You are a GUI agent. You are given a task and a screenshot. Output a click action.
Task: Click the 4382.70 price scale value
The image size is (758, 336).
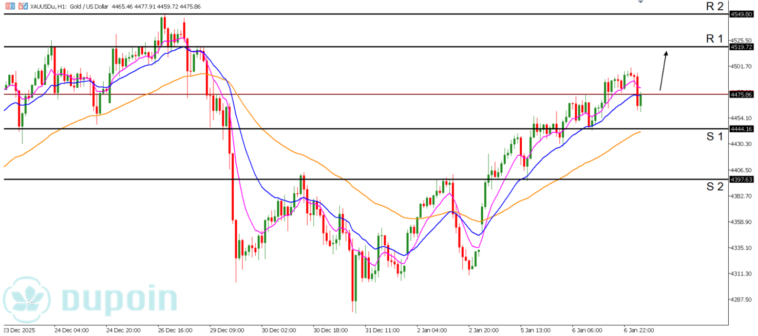point(741,196)
